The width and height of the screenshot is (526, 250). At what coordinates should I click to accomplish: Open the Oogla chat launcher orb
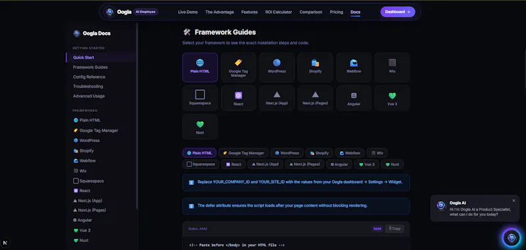(512, 238)
